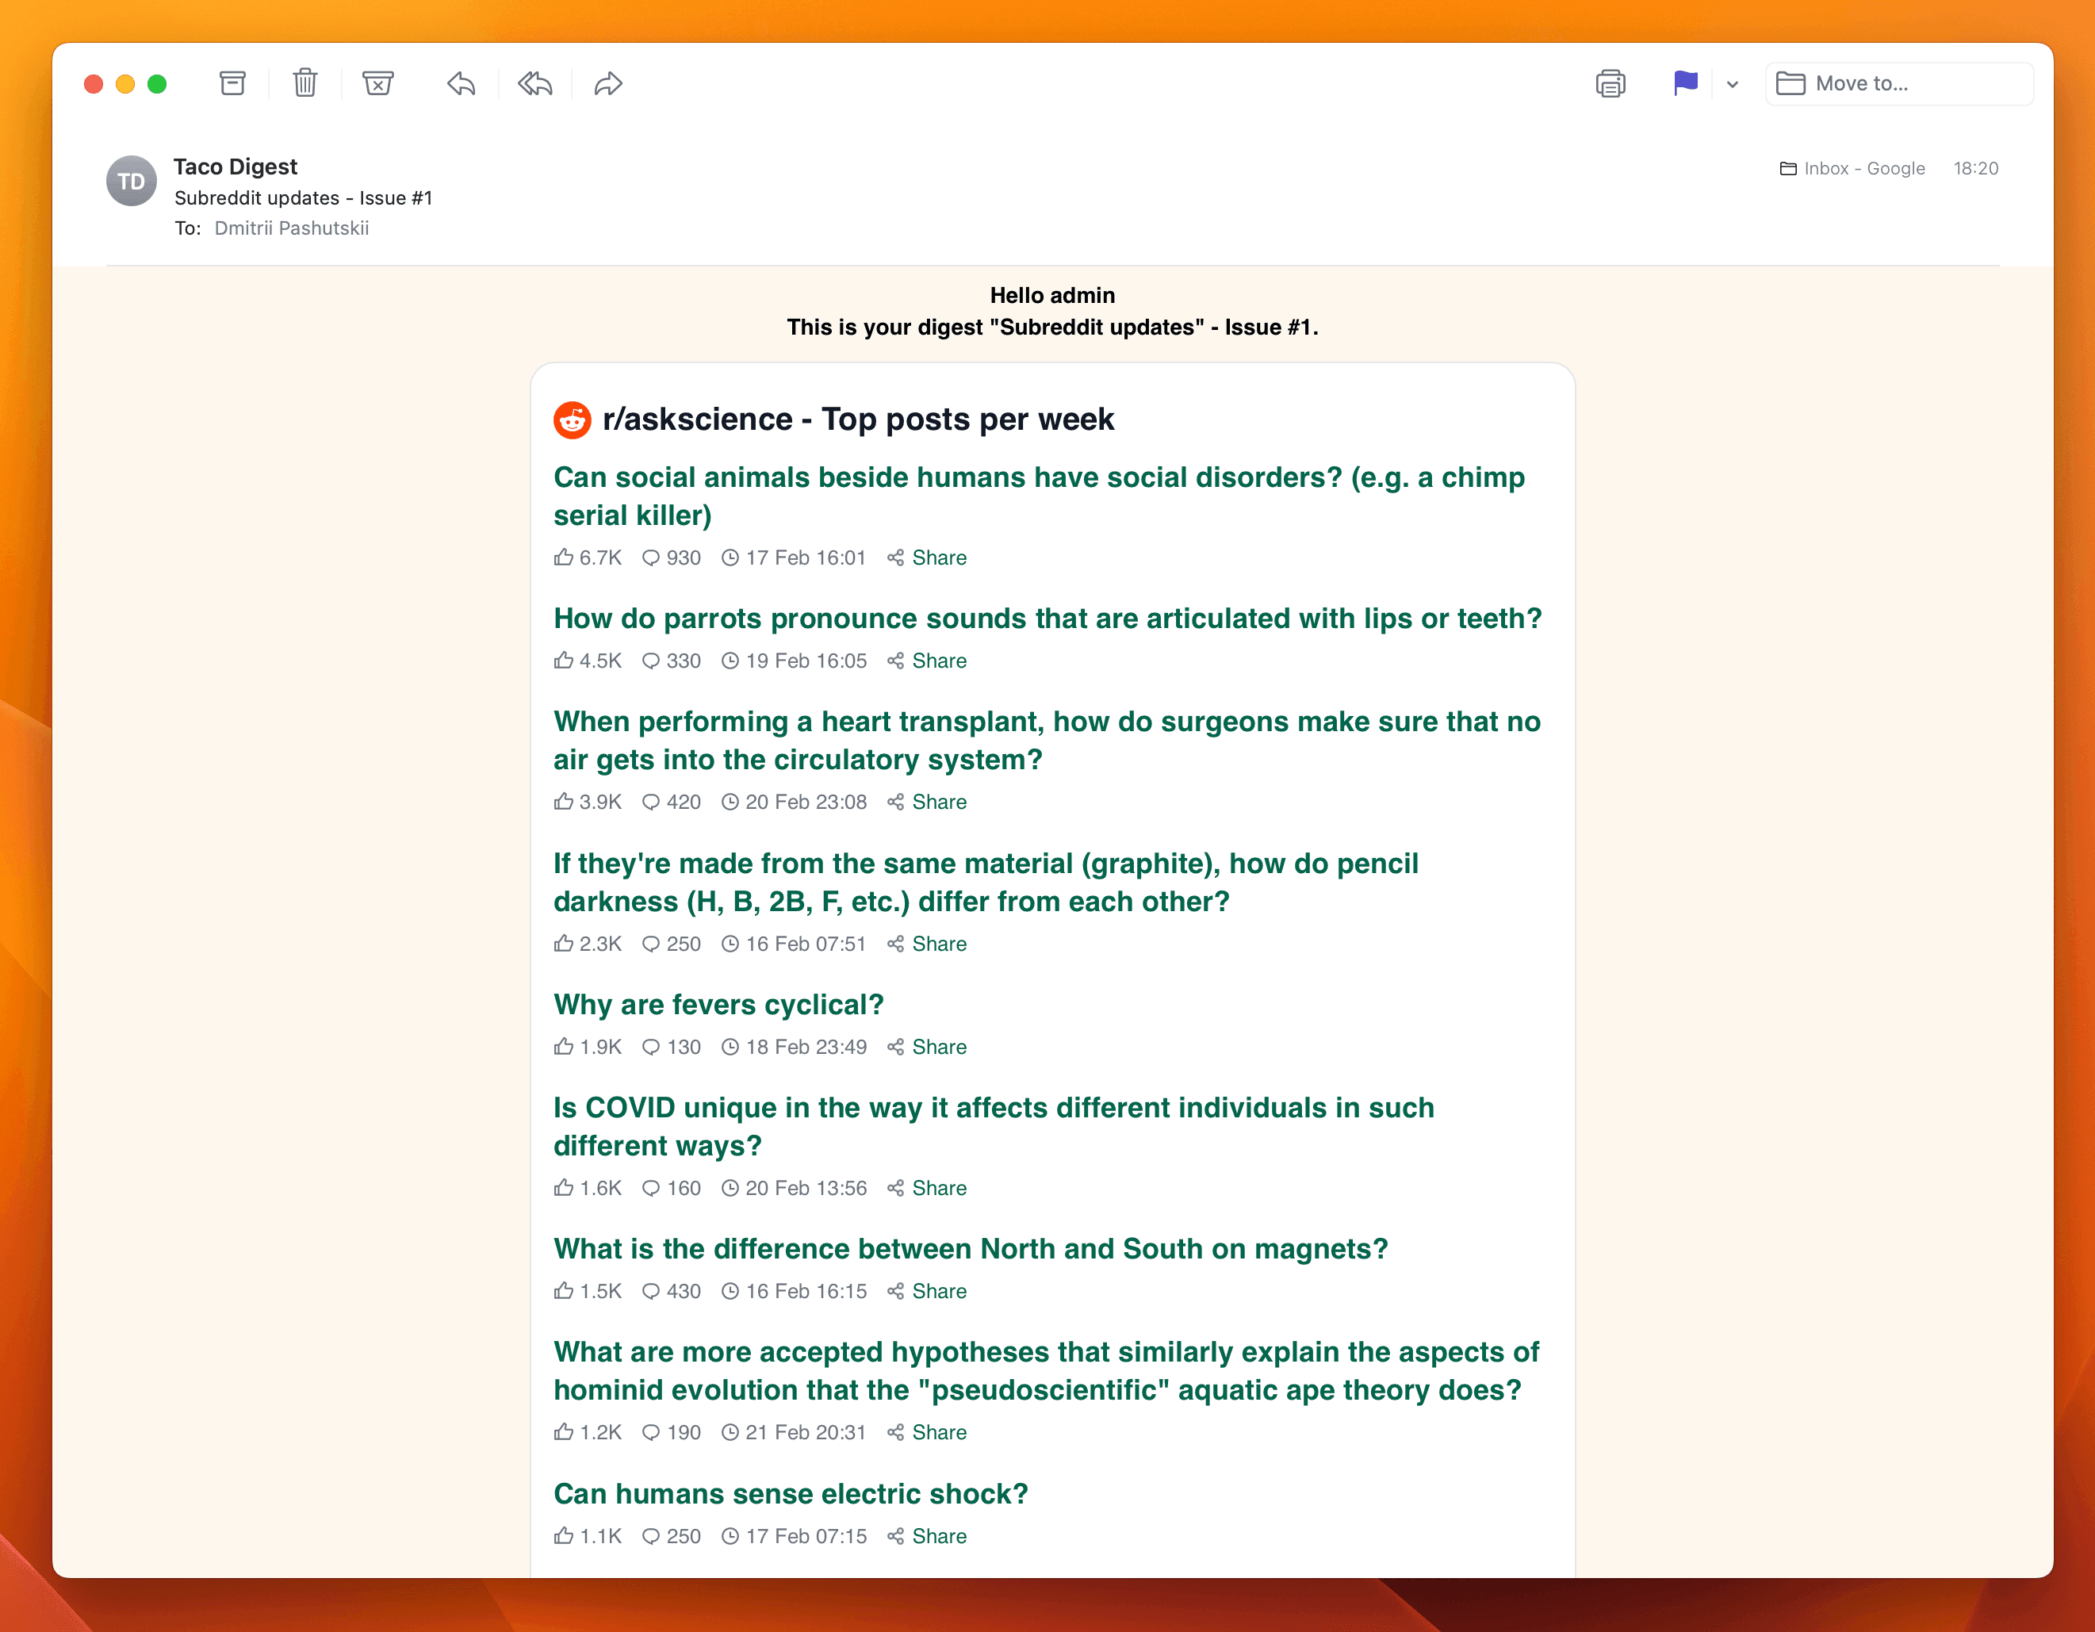
Task: Click the r/askscience Top posts heading
Action: [x=857, y=419]
